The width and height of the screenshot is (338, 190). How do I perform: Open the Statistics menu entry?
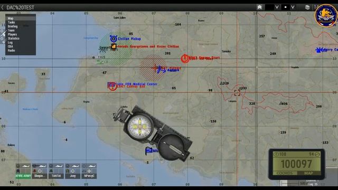(x=21, y=39)
